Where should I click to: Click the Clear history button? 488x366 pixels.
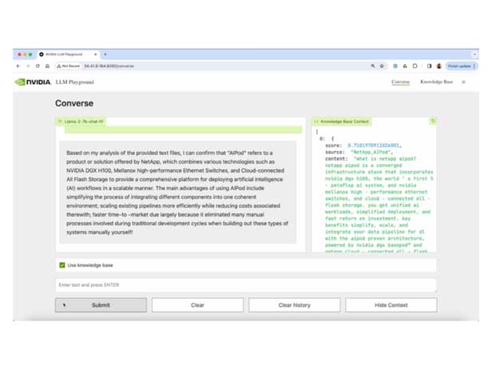tap(294, 304)
